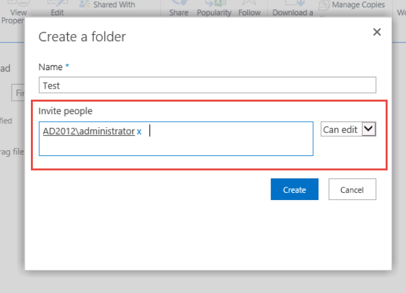The width and height of the screenshot is (406, 293).
Task: Click View Properties in the ribbon
Action: pos(14,12)
